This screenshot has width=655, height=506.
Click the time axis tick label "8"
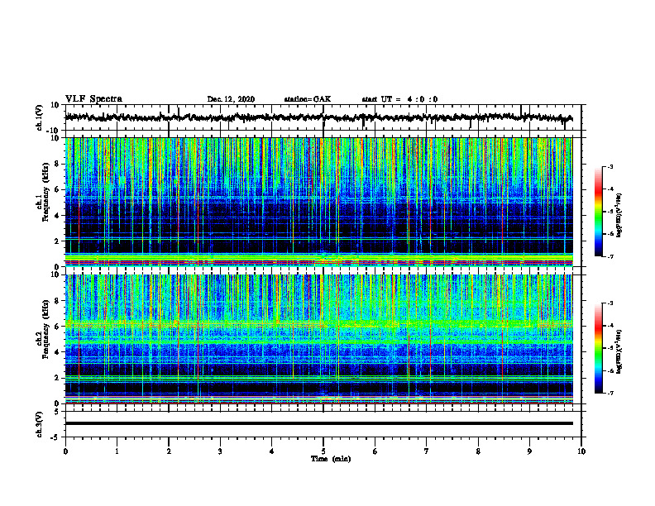[x=478, y=451]
